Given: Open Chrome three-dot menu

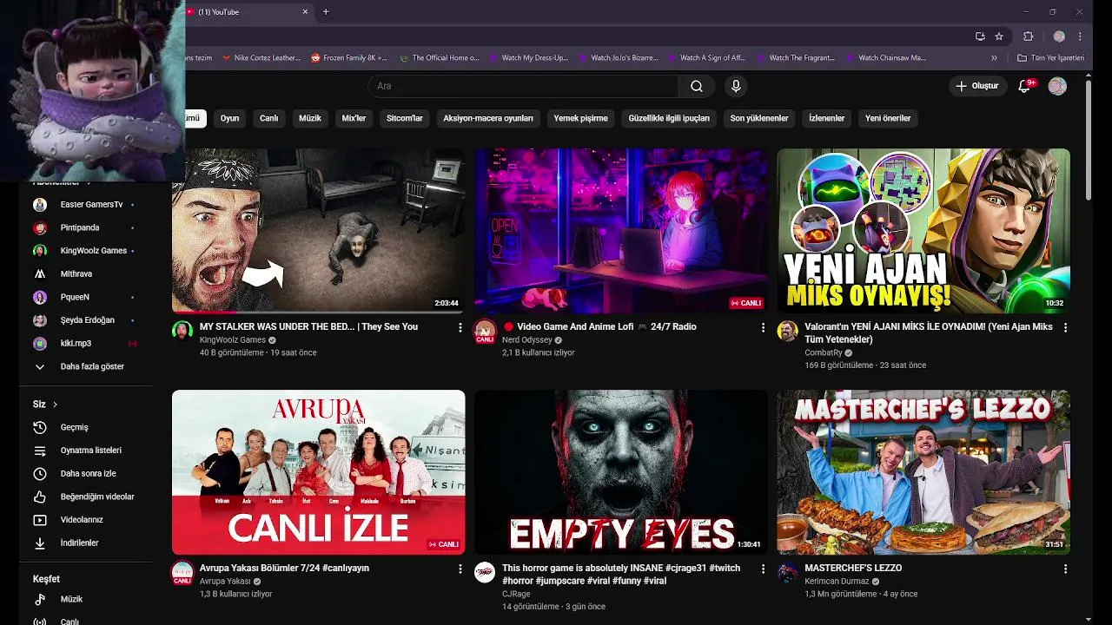Looking at the screenshot, I should 1080,36.
